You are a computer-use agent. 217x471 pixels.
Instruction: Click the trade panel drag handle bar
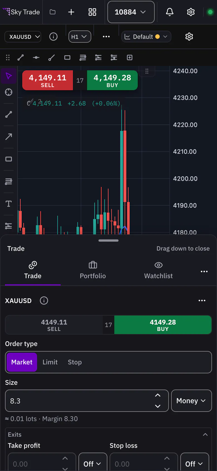[108, 241]
